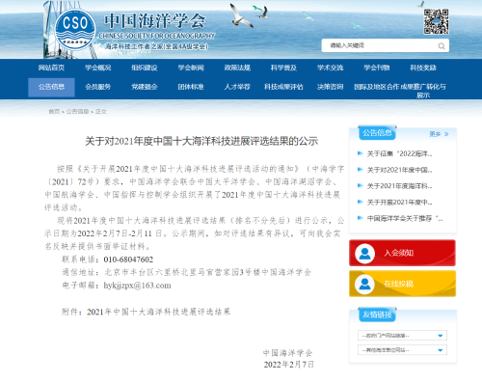Click the keyword search input field
Image resolution: width=482 pixels, height=383 pixels.
[x=380, y=45]
